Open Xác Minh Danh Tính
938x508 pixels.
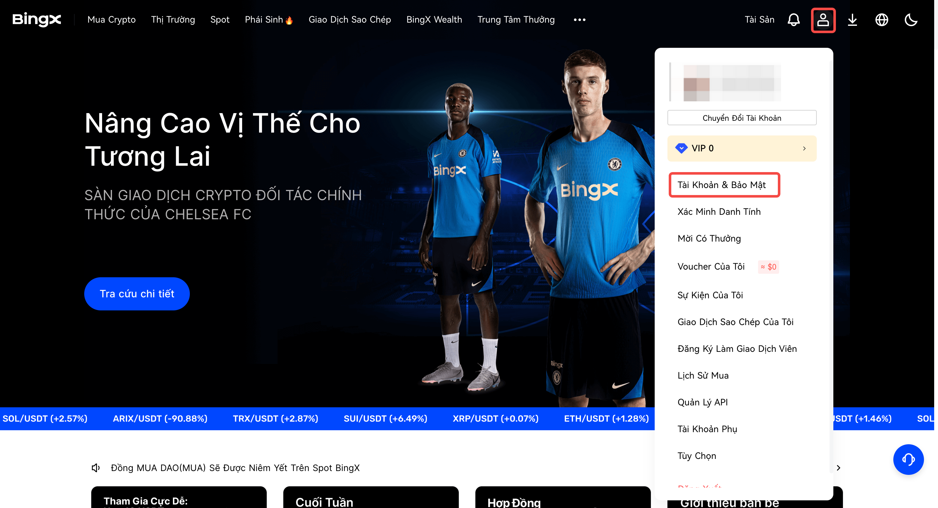[719, 212]
